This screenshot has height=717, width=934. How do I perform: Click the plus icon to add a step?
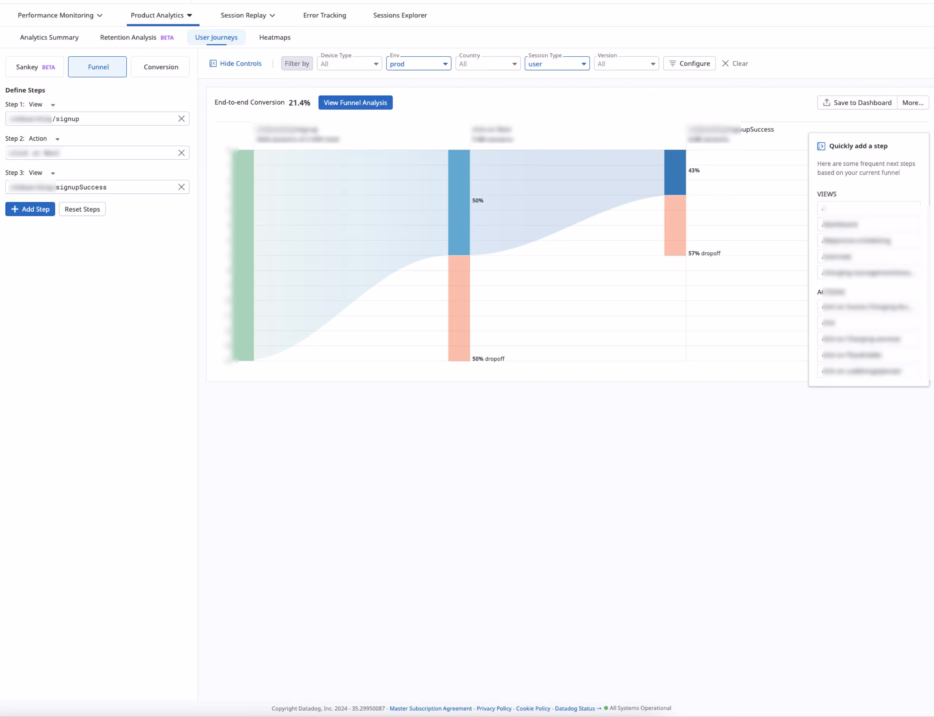tap(15, 209)
